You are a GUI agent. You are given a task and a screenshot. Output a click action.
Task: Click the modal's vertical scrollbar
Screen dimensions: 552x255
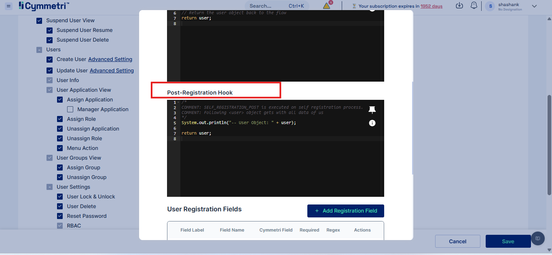412,128
